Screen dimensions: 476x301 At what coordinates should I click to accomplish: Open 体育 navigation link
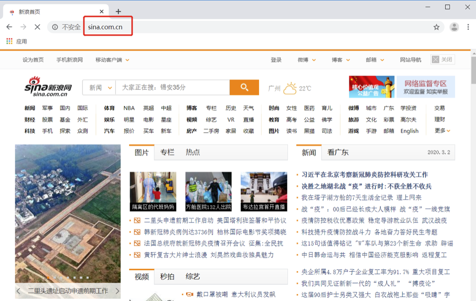[109, 108]
